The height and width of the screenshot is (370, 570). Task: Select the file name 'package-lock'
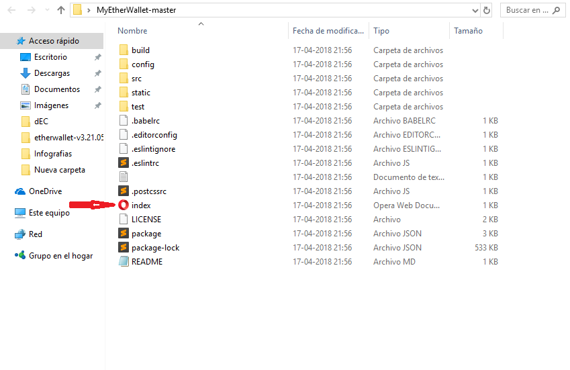156,248
